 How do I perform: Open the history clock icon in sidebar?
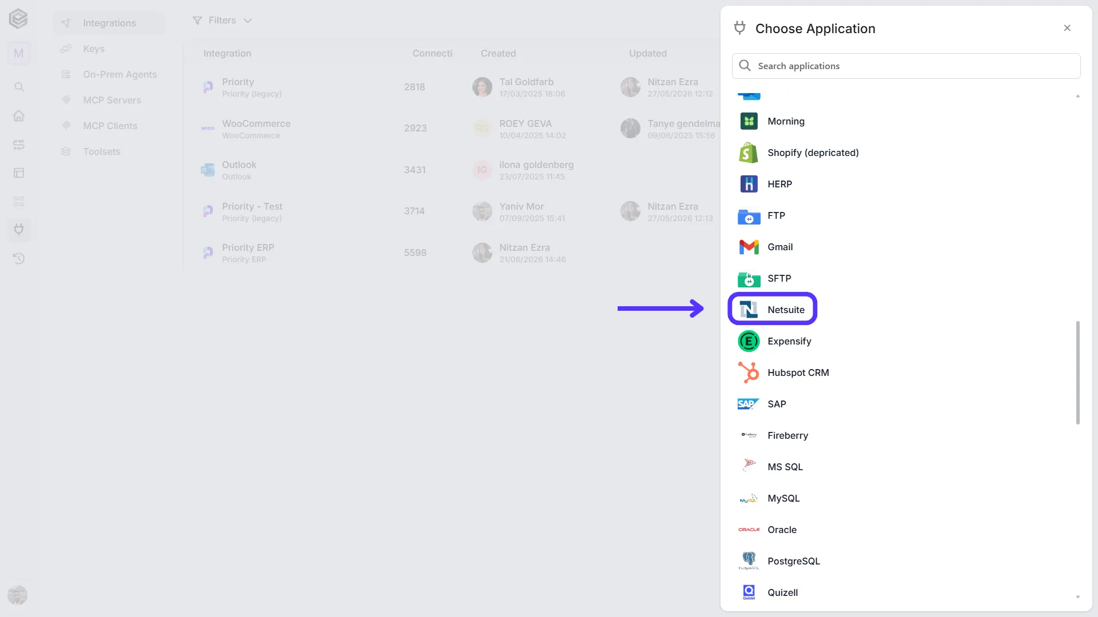point(19,258)
